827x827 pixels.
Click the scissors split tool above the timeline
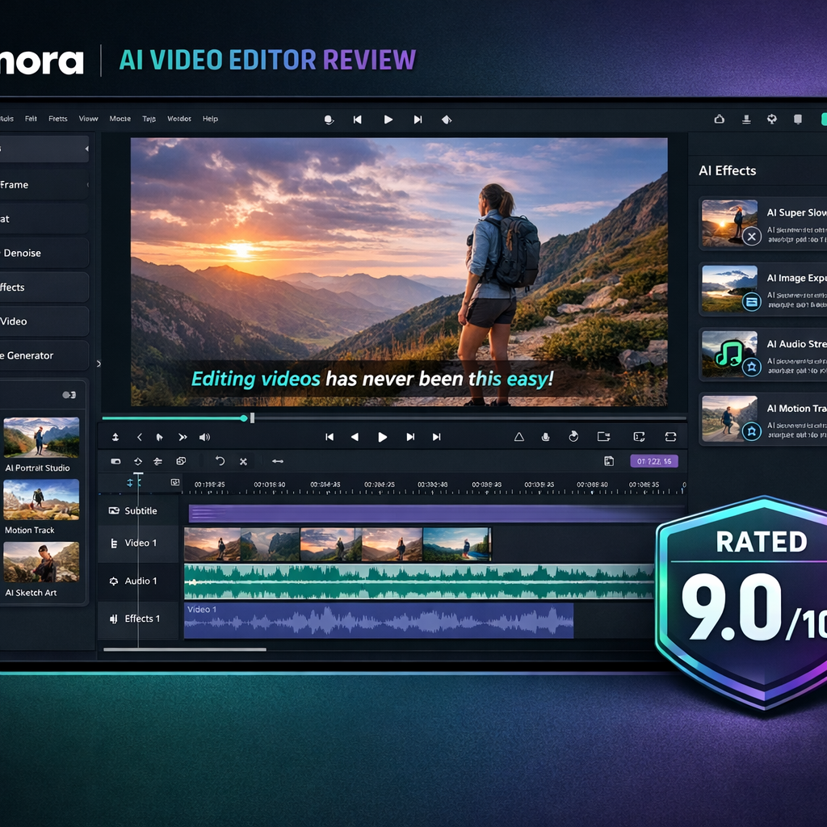point(243,461)
